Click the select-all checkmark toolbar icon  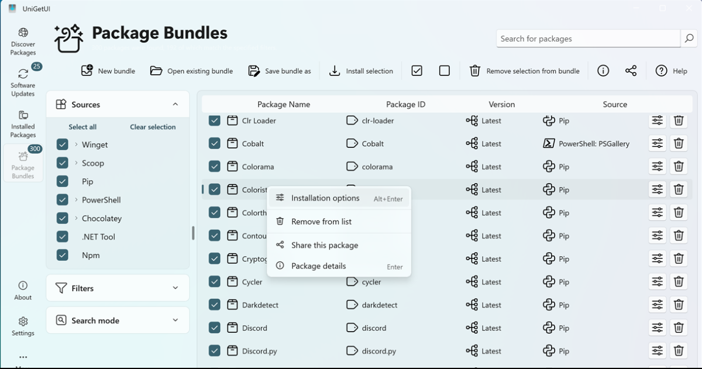click(x=417, y=71)
